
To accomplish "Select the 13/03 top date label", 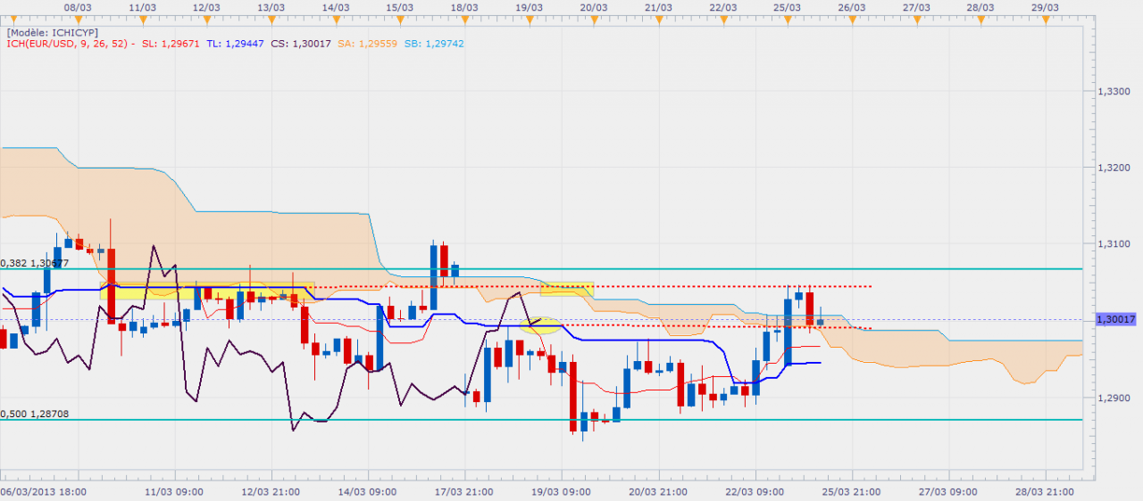I will pyautogui.click(x=271, y=6).
